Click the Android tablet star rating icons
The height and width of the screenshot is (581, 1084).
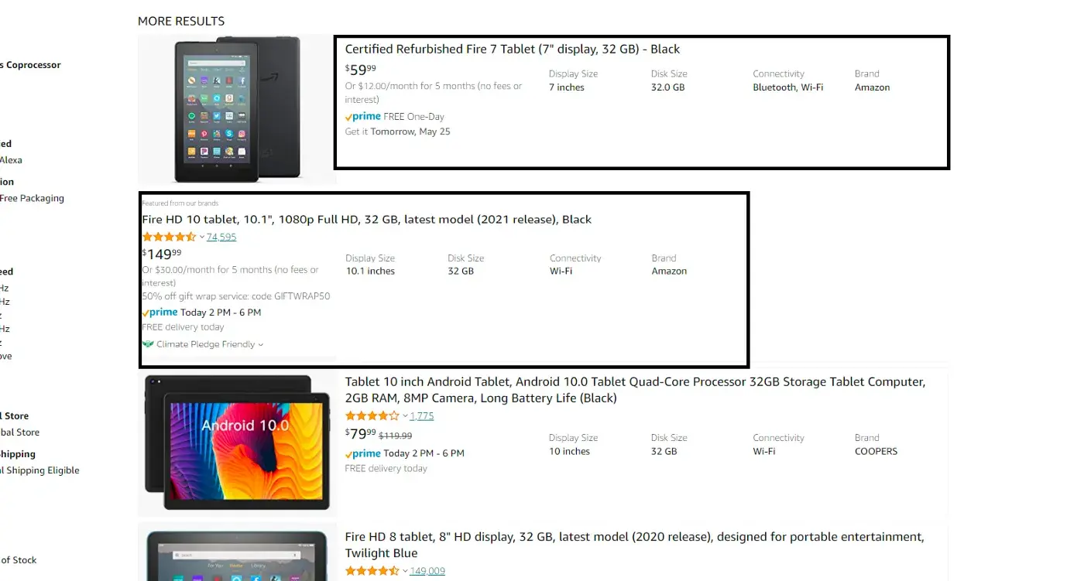pos(372,415)
